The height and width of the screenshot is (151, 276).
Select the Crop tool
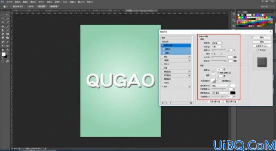click(3, 22)
